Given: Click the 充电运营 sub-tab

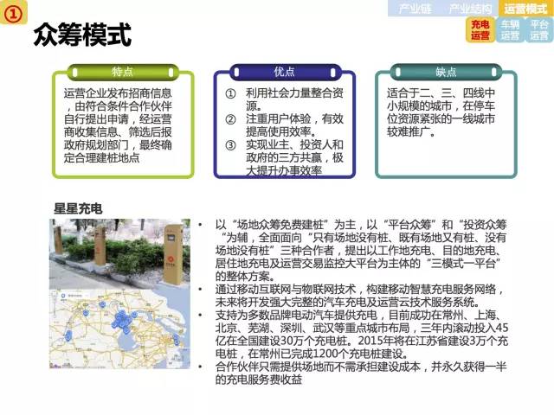Looking at the screenshot, I should [x=480, y=30].
